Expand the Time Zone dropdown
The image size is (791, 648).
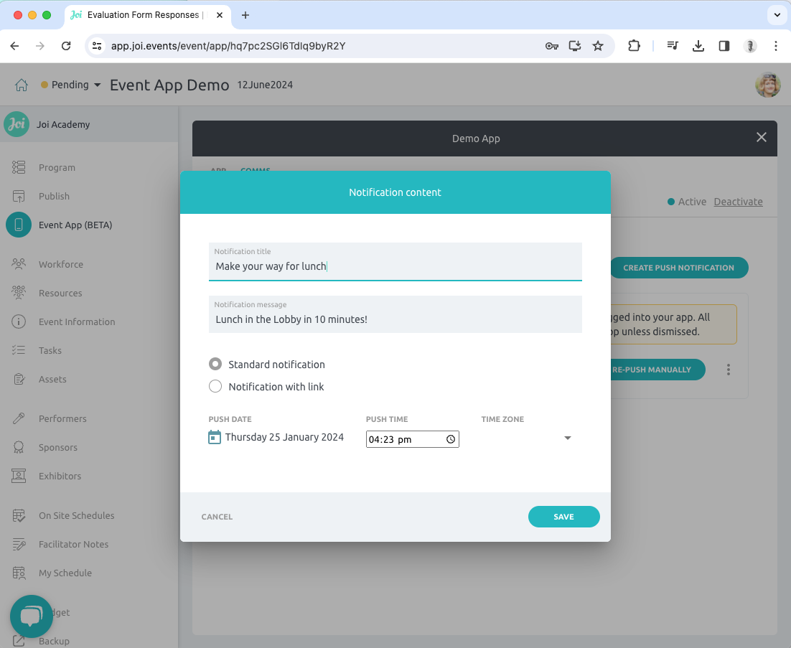click(x=567, y=438)
